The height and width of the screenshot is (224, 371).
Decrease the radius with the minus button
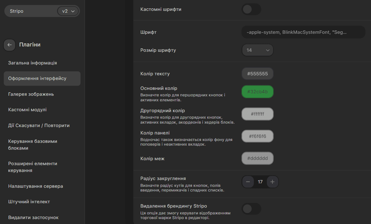248,182
